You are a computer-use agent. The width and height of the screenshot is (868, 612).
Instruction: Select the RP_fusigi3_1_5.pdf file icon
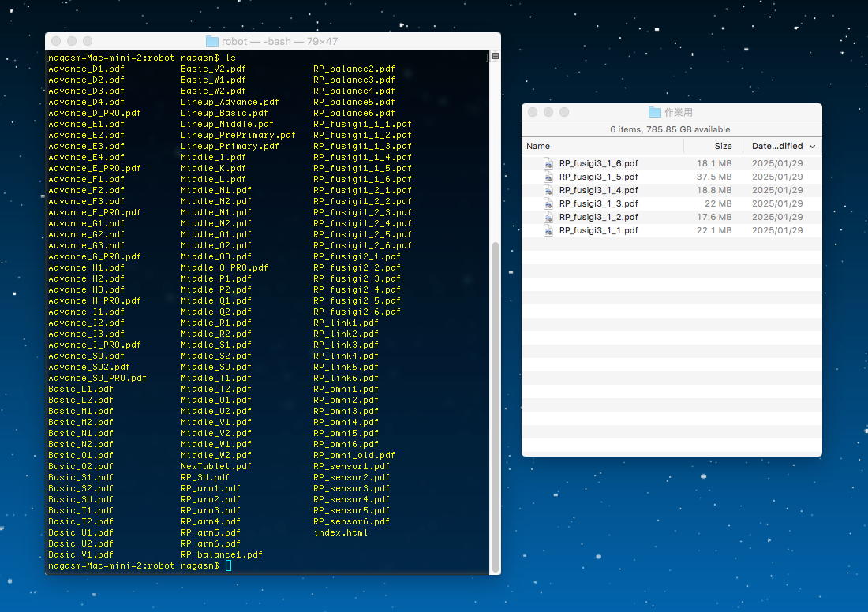coord(549,177)
